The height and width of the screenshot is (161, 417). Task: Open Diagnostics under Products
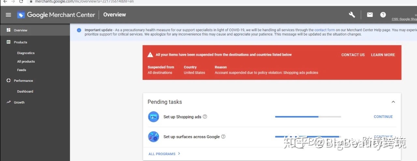[26, 53]
